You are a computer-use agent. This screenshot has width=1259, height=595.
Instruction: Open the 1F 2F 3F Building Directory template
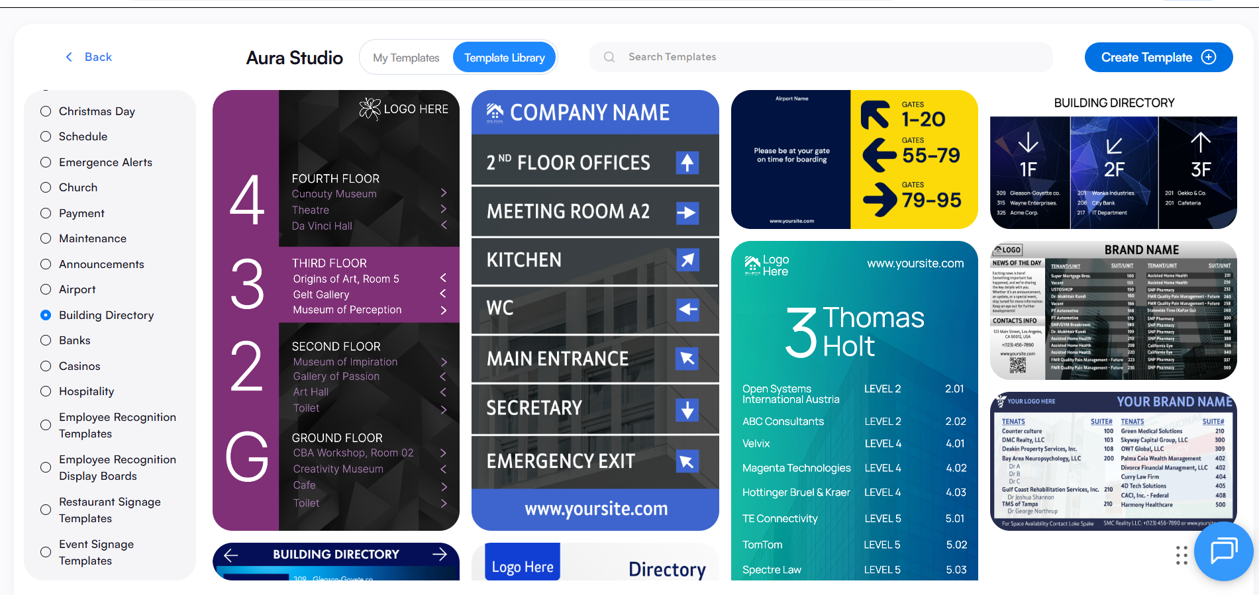(1113, 160)
